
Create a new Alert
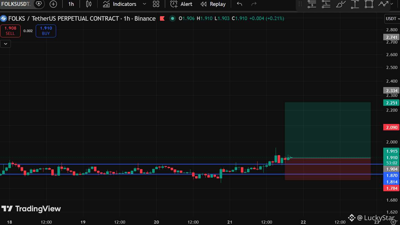(x=181, y=4)
